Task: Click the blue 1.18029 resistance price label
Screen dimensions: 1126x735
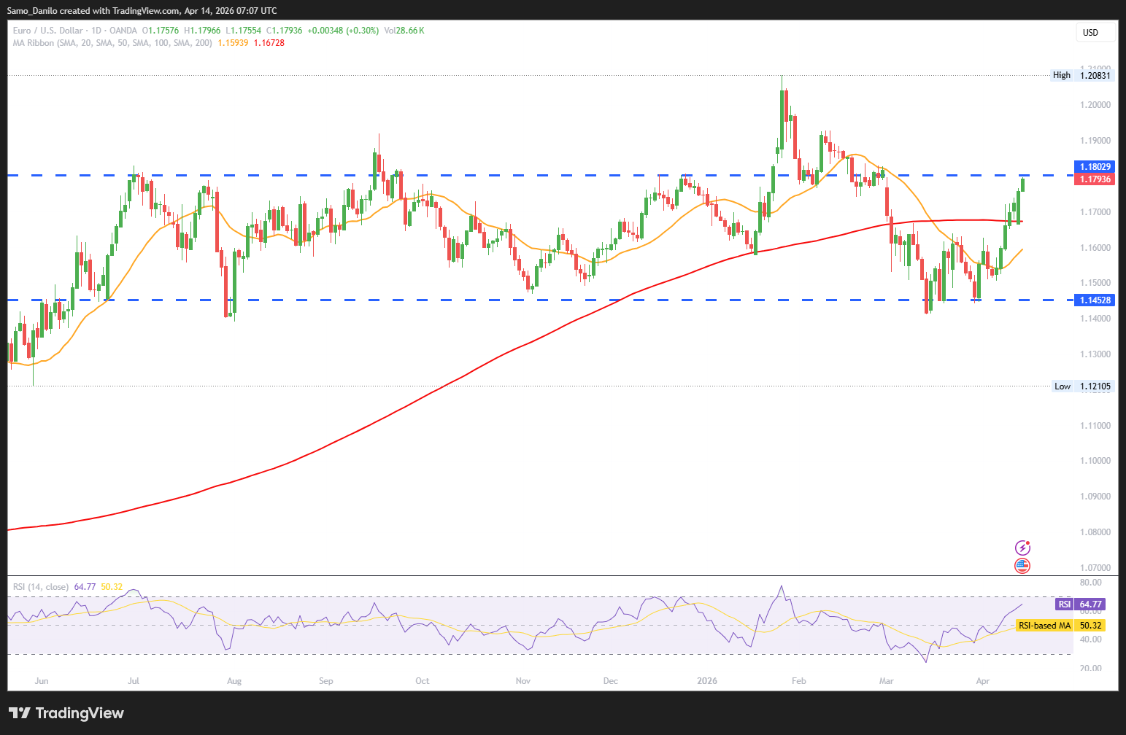Action: [1095, 167]
